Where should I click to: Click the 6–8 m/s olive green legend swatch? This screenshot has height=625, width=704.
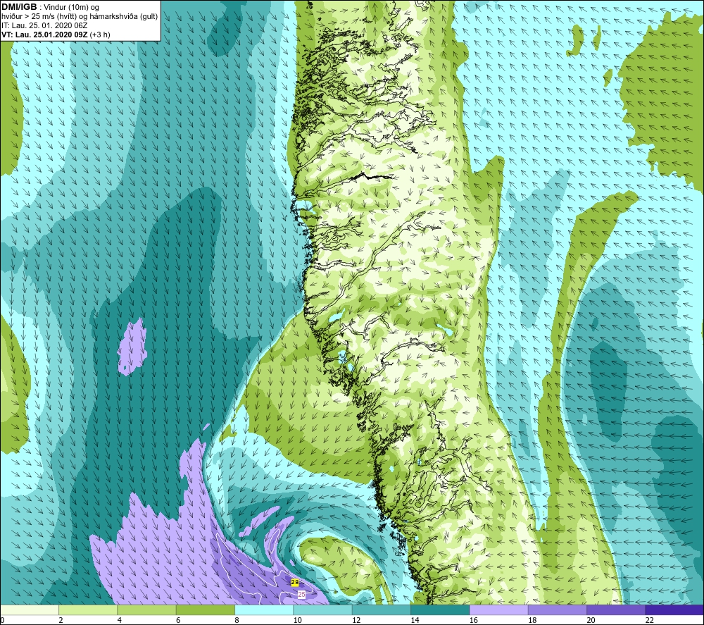tap(206, 610)
